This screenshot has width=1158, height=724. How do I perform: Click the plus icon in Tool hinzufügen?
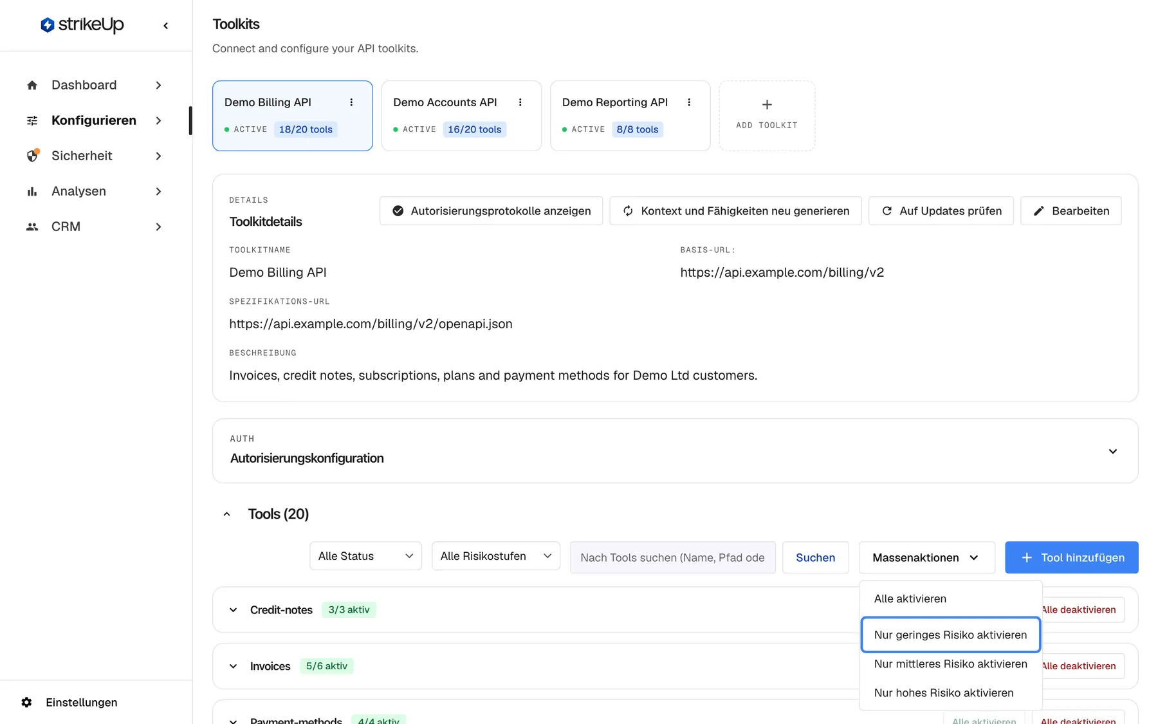tap(1027, 557)
